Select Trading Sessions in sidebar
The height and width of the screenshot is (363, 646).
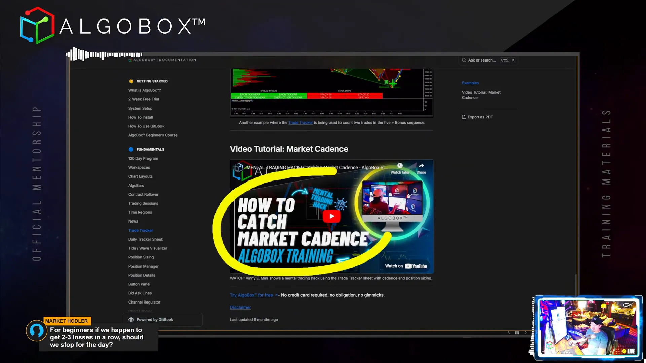point(143,203)
